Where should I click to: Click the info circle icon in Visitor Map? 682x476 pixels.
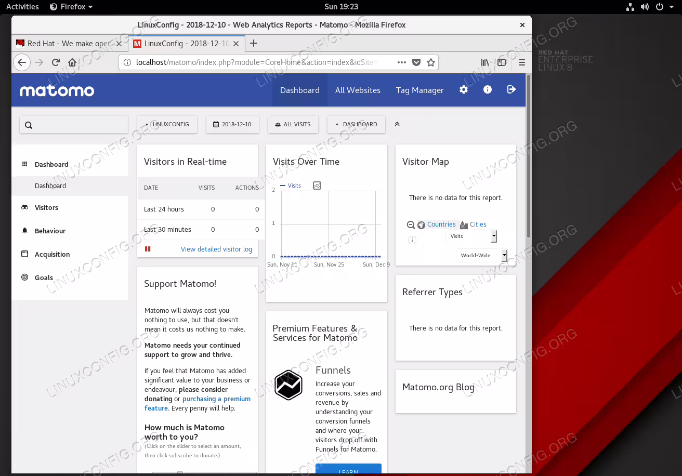pyautogui.click(x=412, y=240)
